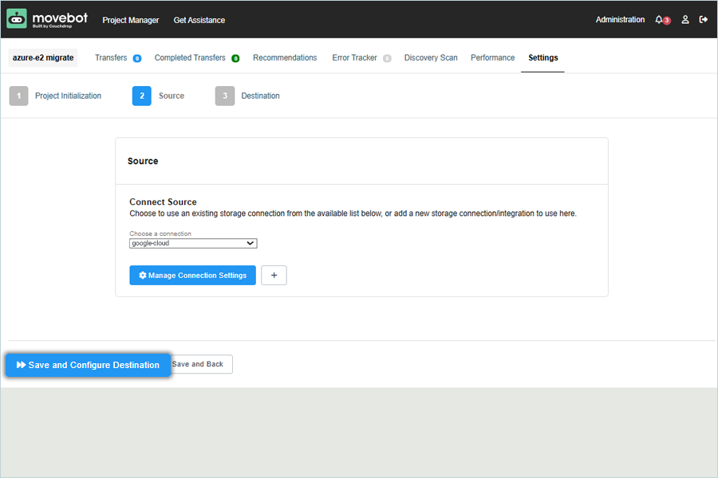Screen dimensions: 718x478
Task: Open the notifications bell icon
Action: (x=659, y=20)
